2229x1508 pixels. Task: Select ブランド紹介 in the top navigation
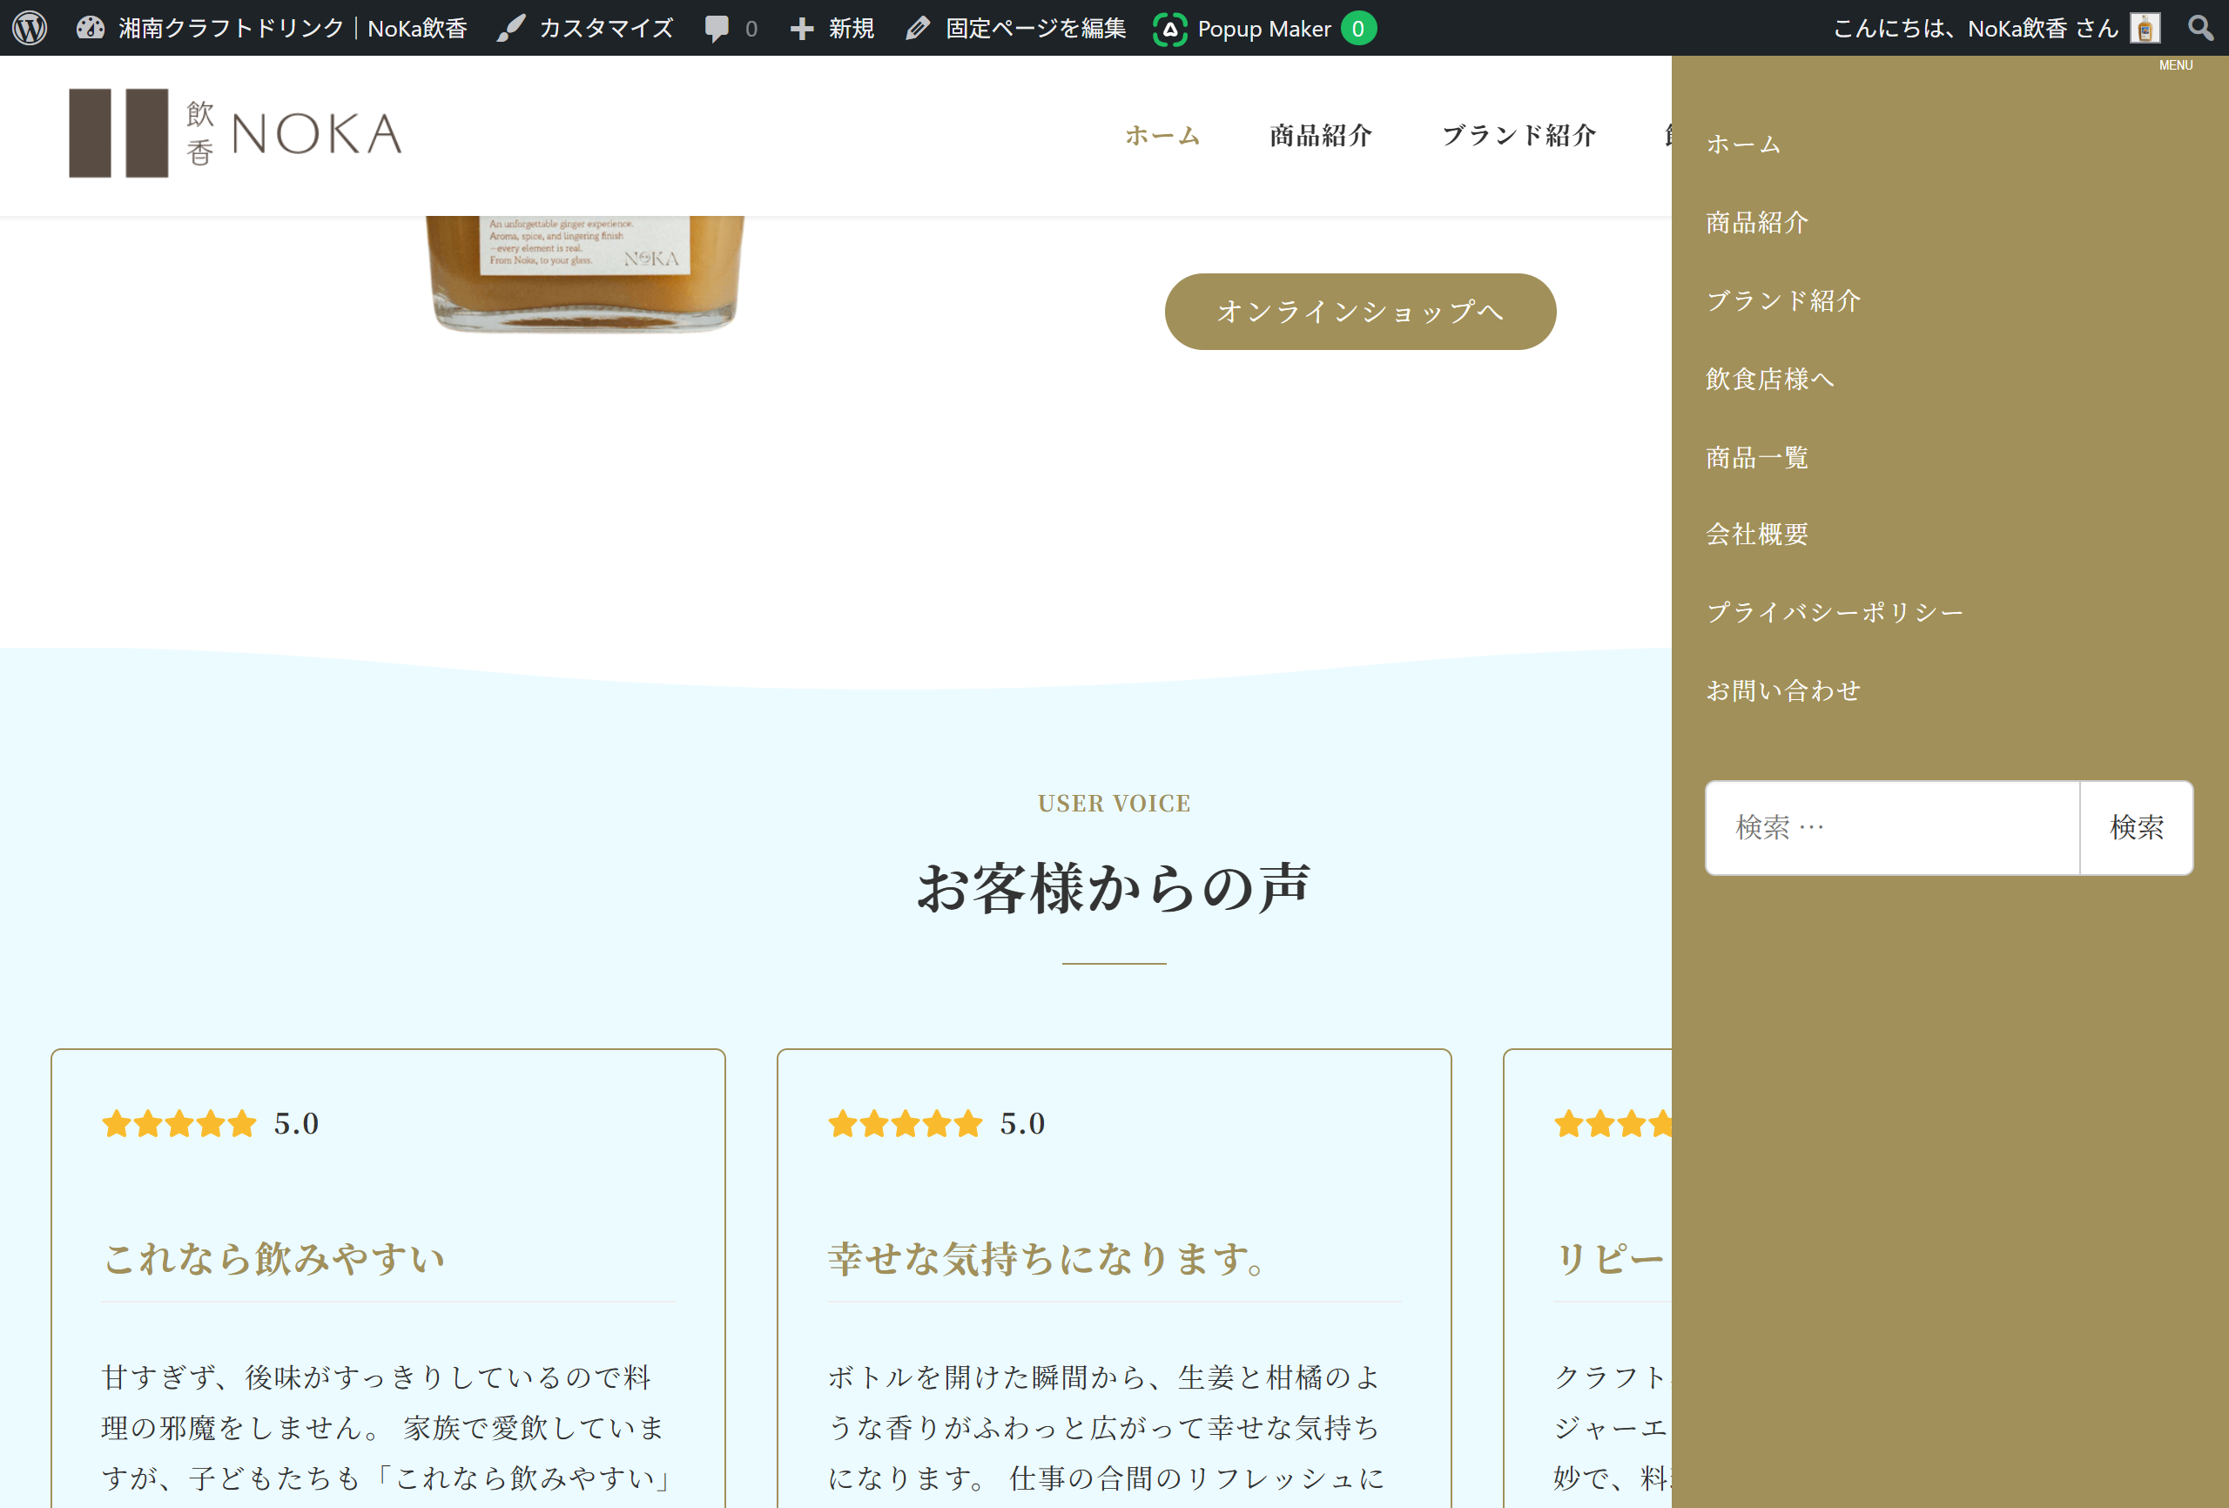[x=1519, y=135]
